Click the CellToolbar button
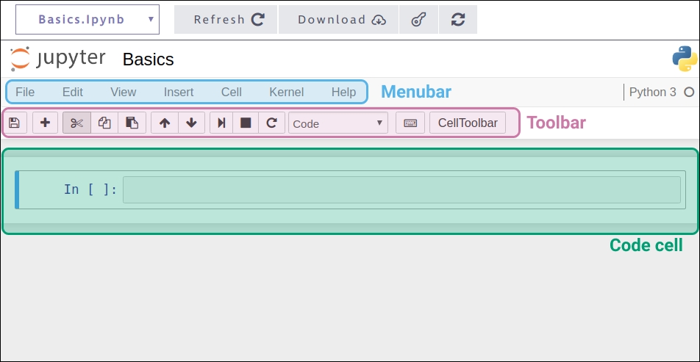This screenshot has height=362, width=700. point(468,123)
